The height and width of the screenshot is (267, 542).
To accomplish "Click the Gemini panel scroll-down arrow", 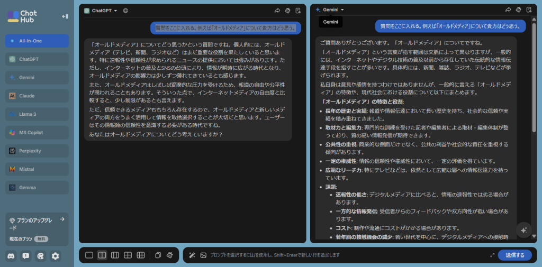I will pyautogui.click(x=534, y=237).
